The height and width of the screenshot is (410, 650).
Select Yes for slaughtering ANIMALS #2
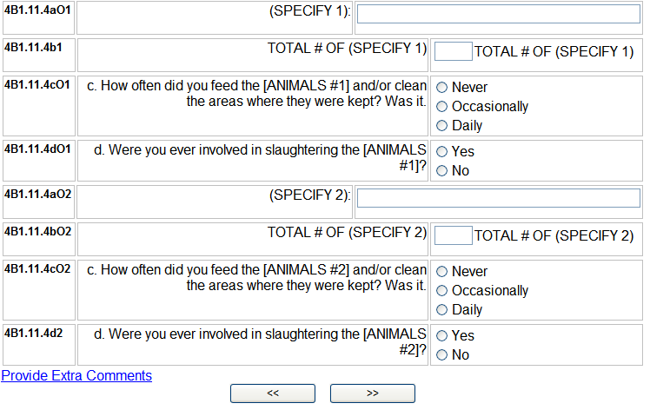coord(442,336)
